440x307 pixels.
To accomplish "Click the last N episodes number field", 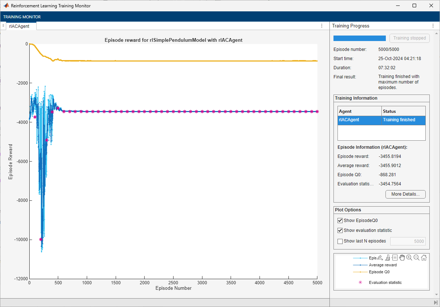I will pos(408,241).
